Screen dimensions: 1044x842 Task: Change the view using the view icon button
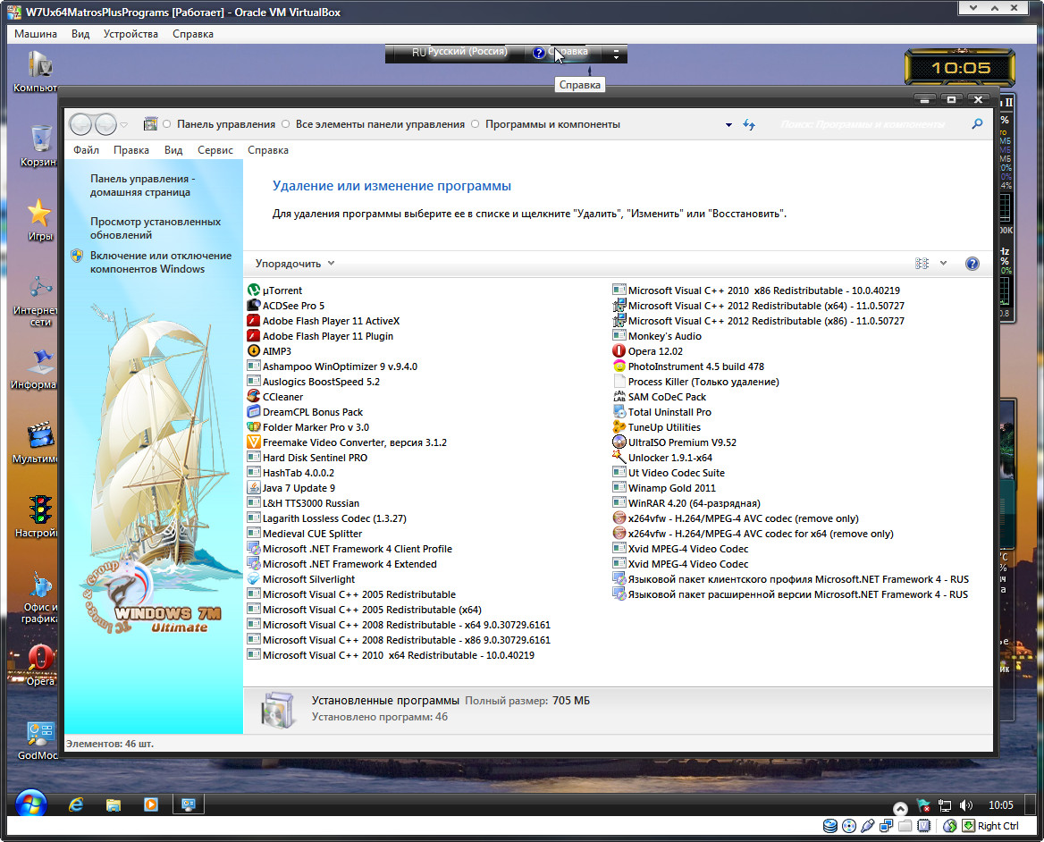922,264
